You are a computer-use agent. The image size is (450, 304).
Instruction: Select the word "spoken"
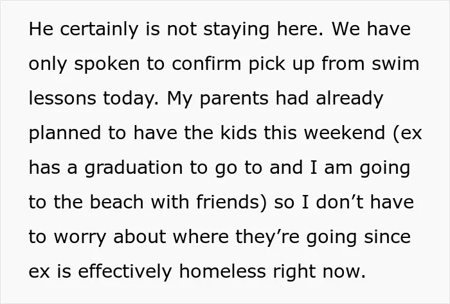pyautogui.click(x=107, y=64)
